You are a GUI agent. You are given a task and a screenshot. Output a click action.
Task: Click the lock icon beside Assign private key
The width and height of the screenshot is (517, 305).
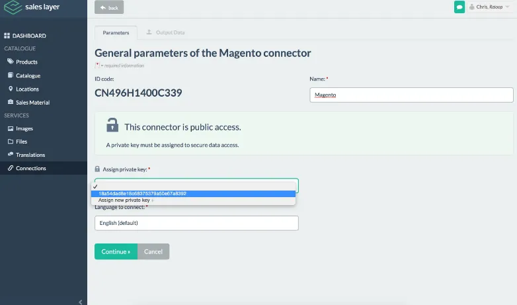[x=97, y=169]
